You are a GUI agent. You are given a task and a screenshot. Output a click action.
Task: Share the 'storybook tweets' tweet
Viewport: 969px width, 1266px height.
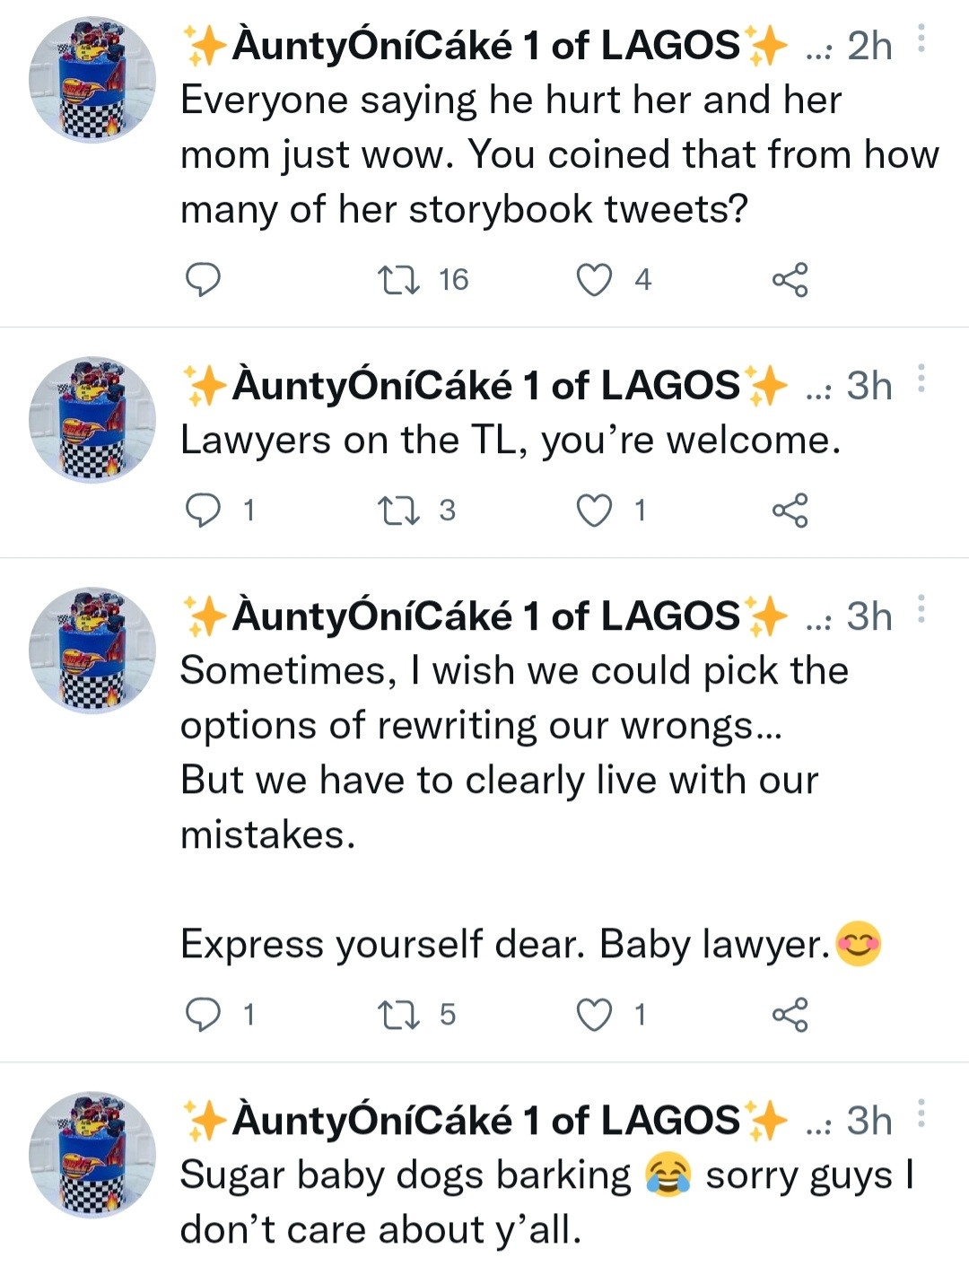790,280
